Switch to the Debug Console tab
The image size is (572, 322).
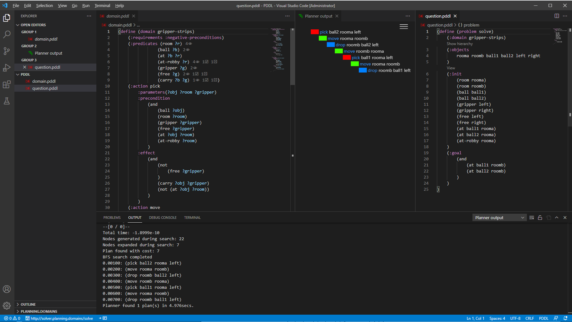pos(163,218)
